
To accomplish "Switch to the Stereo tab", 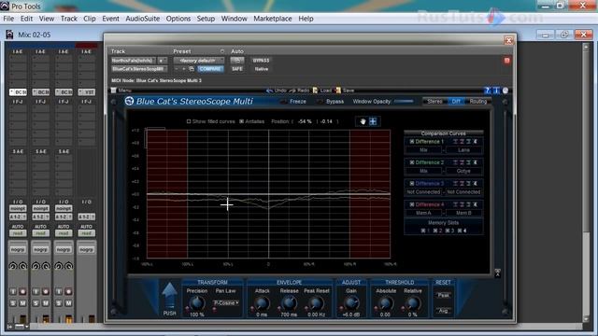I will [x=434, y=102].
